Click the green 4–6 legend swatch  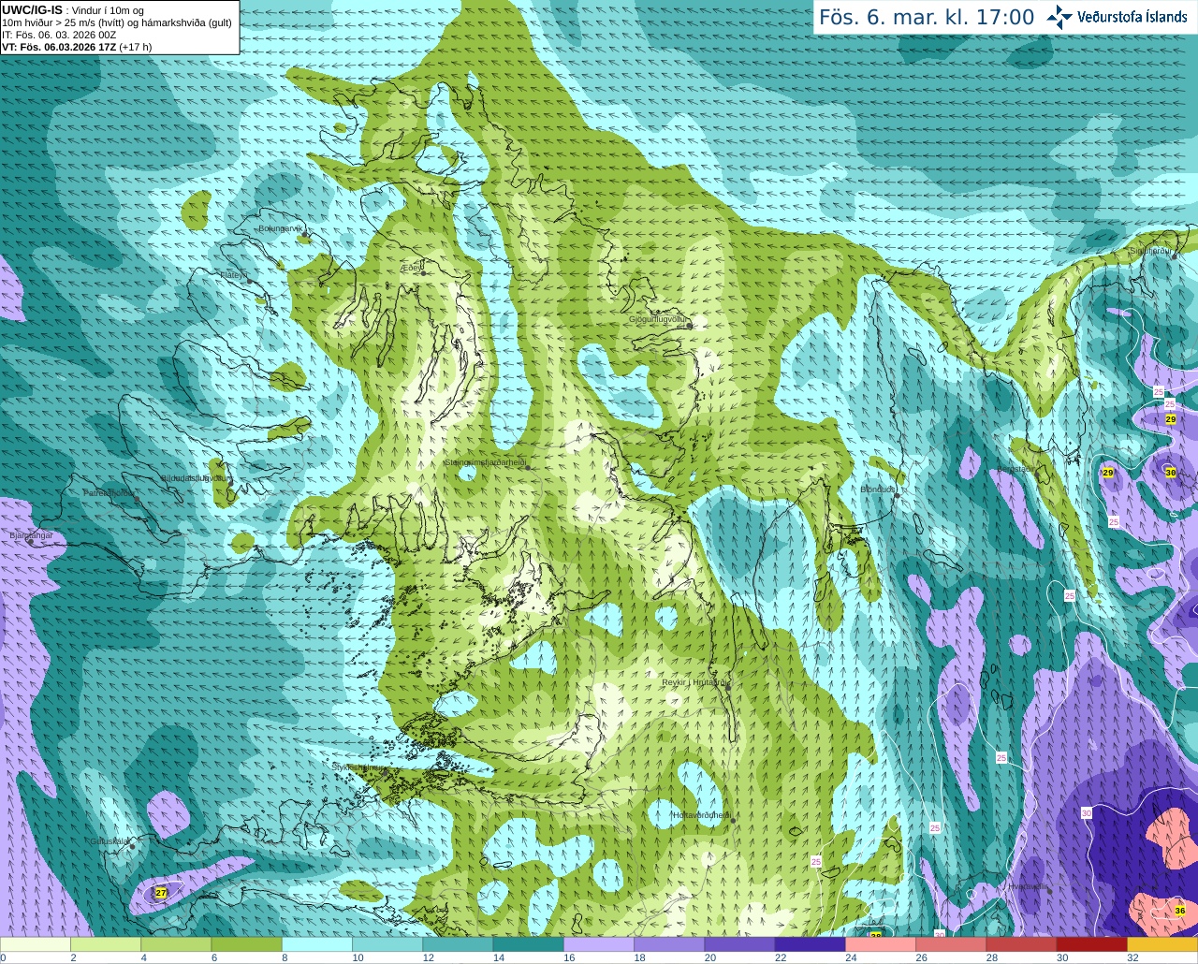pyautogui.click(x=176, y=943)
